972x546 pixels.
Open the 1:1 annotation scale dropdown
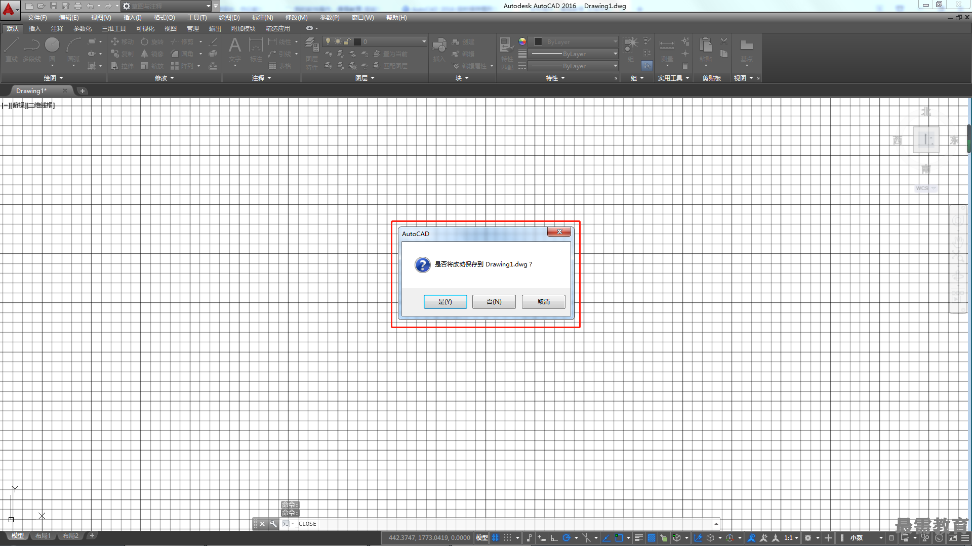click(x=791, y=538)
